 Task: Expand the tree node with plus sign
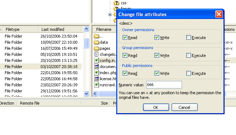[110, 14]
